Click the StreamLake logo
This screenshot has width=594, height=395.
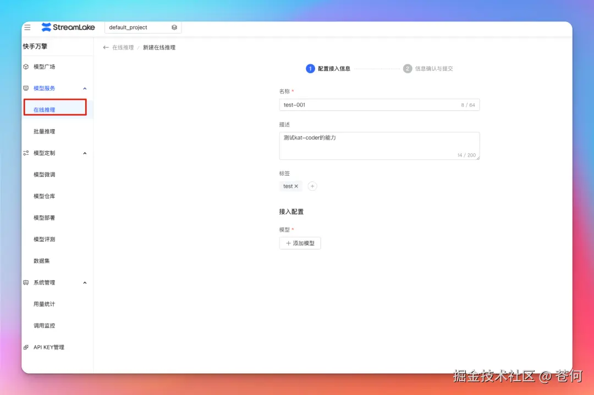(68, 27)
